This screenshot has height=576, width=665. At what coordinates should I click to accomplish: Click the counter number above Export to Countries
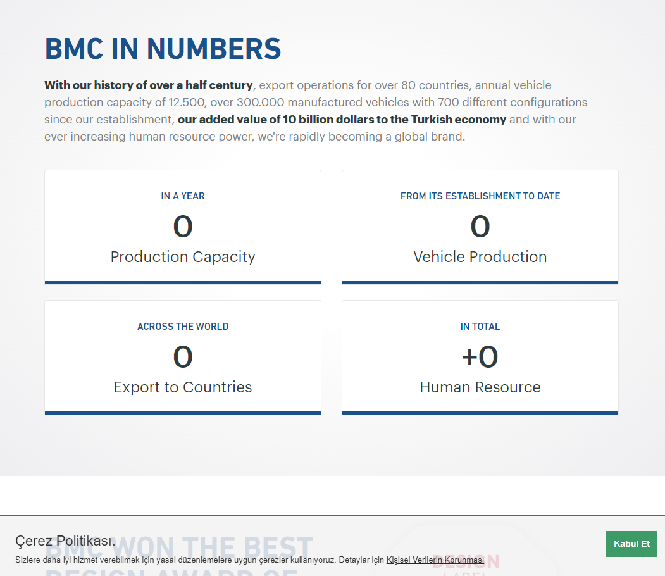[183, 357]
